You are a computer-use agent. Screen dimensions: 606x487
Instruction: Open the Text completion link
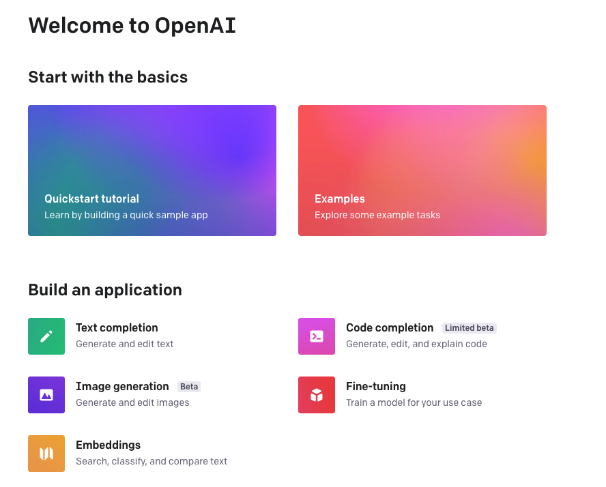pos(117,327)
